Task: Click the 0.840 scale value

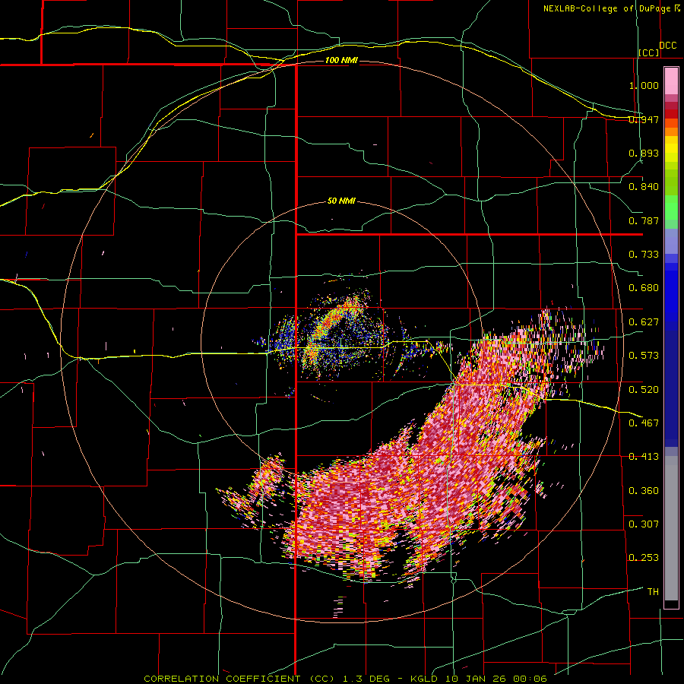Action: tap(644, 187)
